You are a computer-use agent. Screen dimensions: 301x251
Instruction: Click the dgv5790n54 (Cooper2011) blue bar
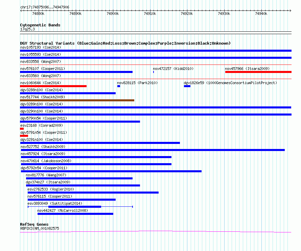tap(80, 122)
